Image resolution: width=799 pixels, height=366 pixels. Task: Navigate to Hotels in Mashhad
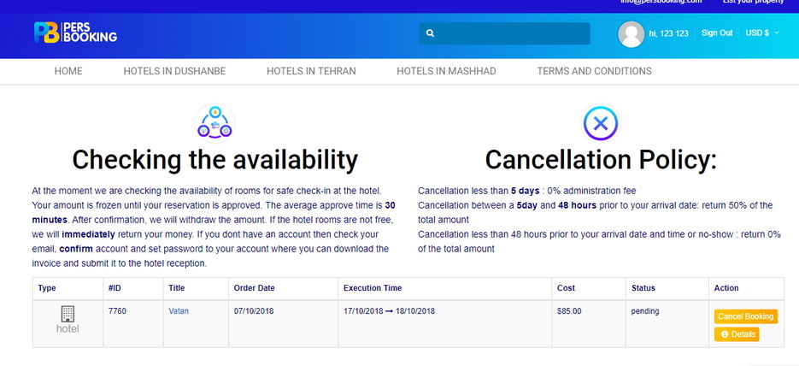point(446,71)
